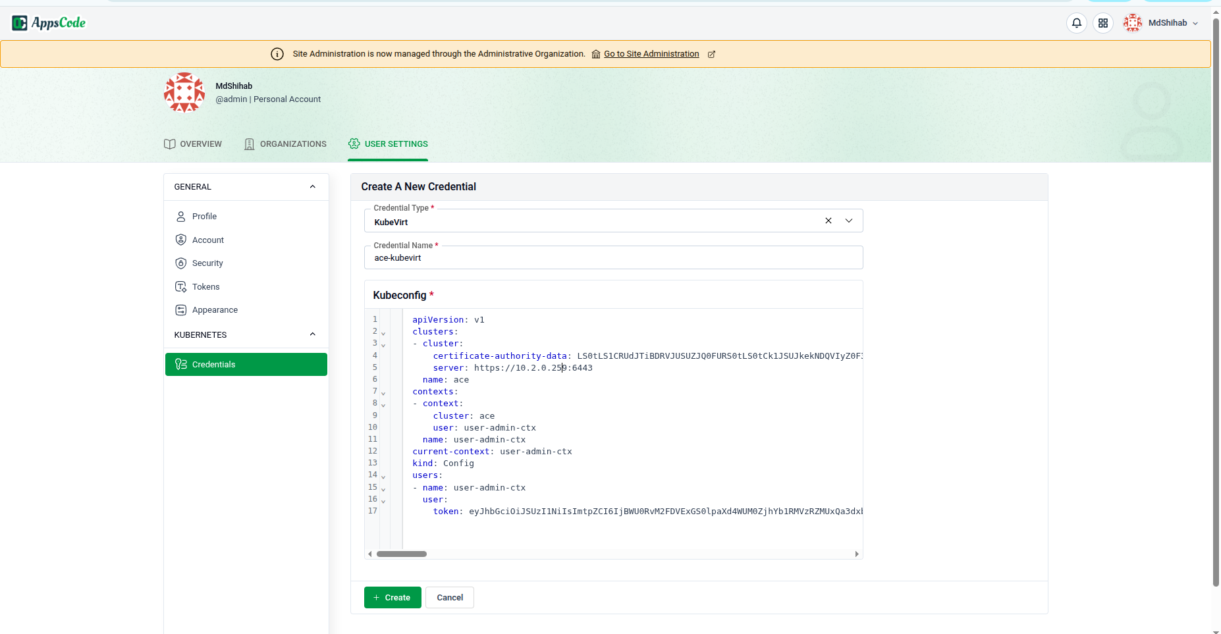Fold the cluster item at line 3
Screen dimensions: 1221x634
pos(383,344)
